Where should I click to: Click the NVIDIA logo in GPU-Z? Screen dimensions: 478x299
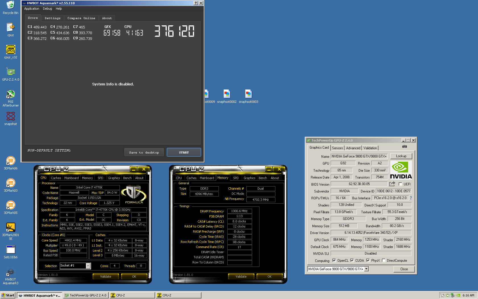point(401,170)
